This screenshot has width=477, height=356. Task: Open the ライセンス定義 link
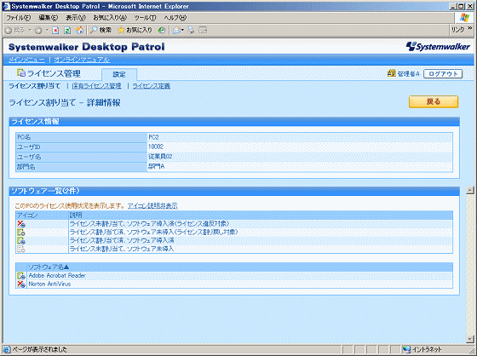click(152, 86)
